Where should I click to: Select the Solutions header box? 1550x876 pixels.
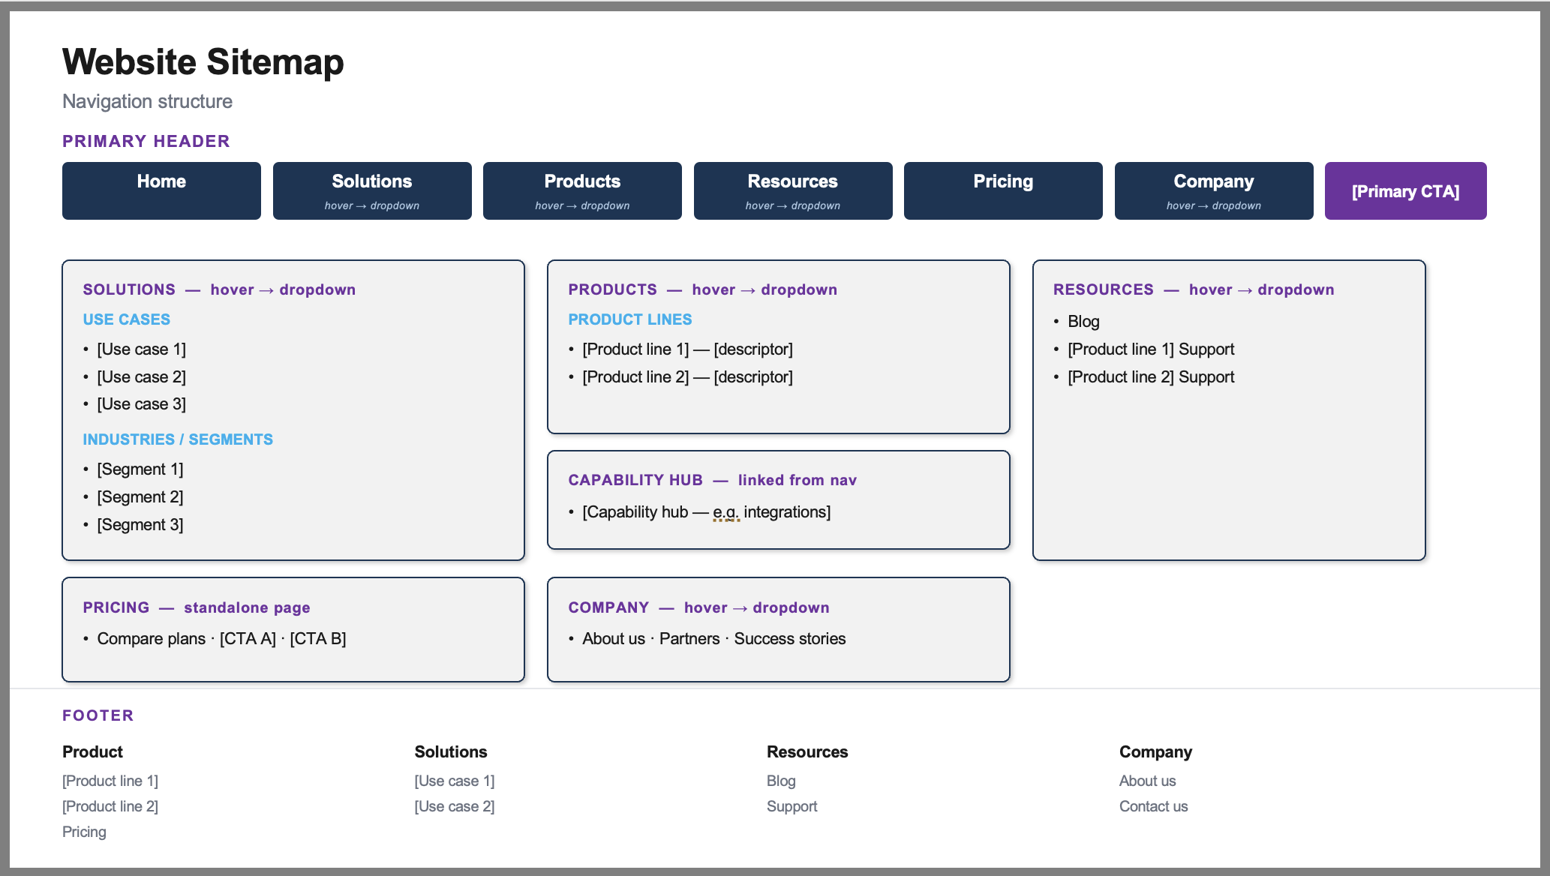[372, 190]
